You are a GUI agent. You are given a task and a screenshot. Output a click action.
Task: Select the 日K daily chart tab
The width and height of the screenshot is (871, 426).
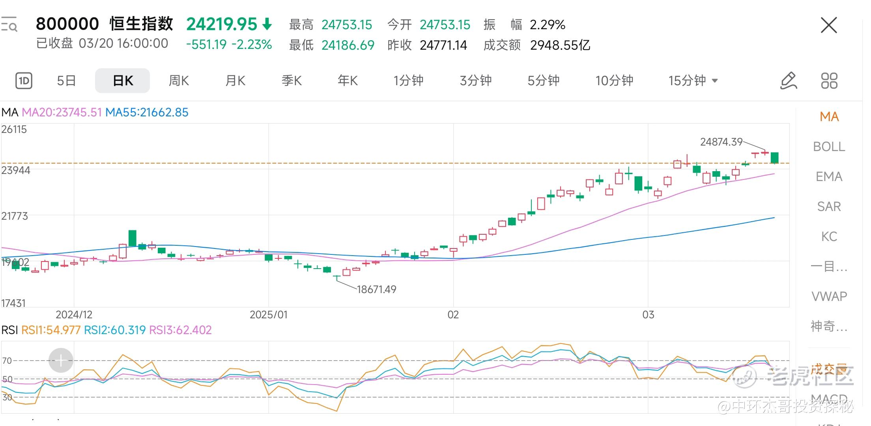point(123,81)
